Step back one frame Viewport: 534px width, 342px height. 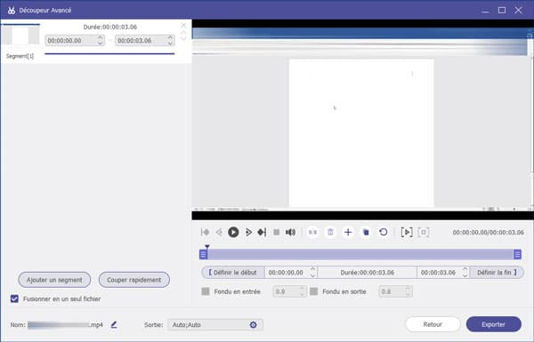[x=219, y=232]
